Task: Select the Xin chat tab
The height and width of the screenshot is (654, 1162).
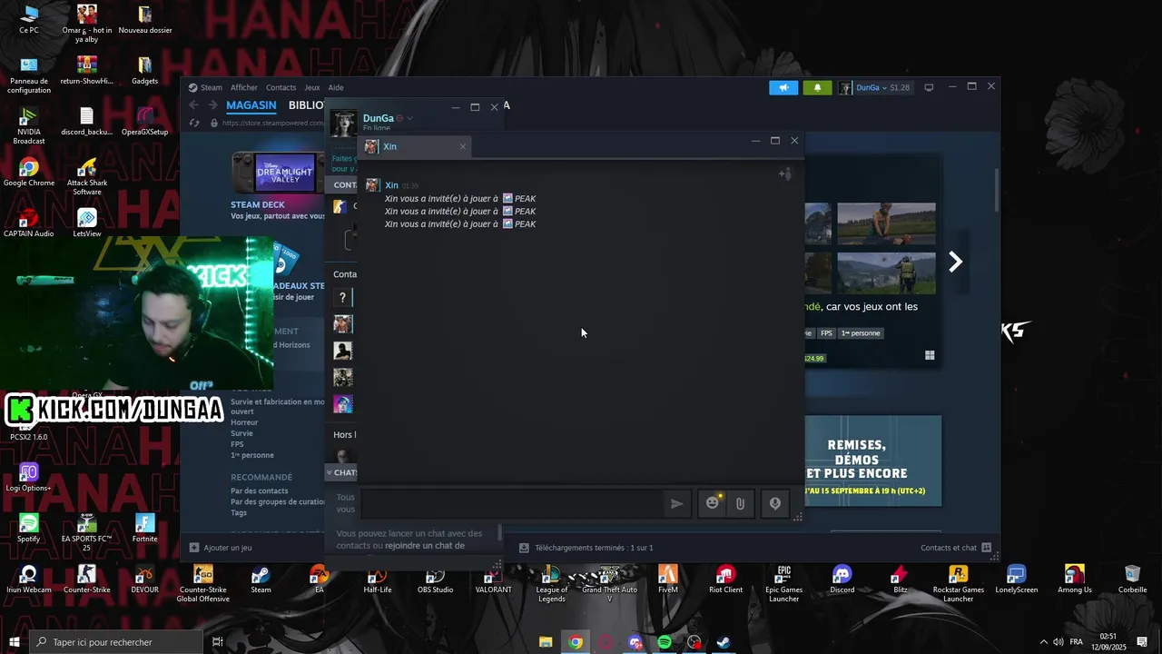Action: [416, 146]
